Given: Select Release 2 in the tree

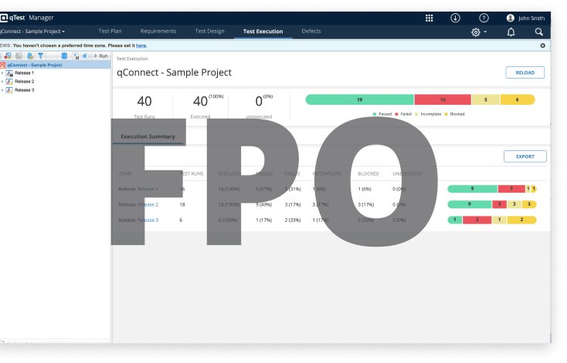Looking at the screenshot, I should pos(24,82).
